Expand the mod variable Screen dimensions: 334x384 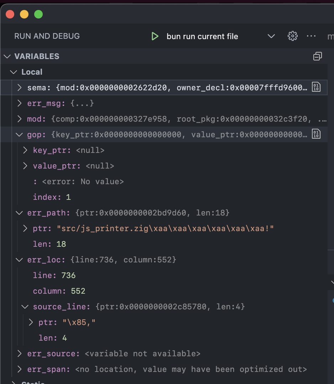pos(19,119)
